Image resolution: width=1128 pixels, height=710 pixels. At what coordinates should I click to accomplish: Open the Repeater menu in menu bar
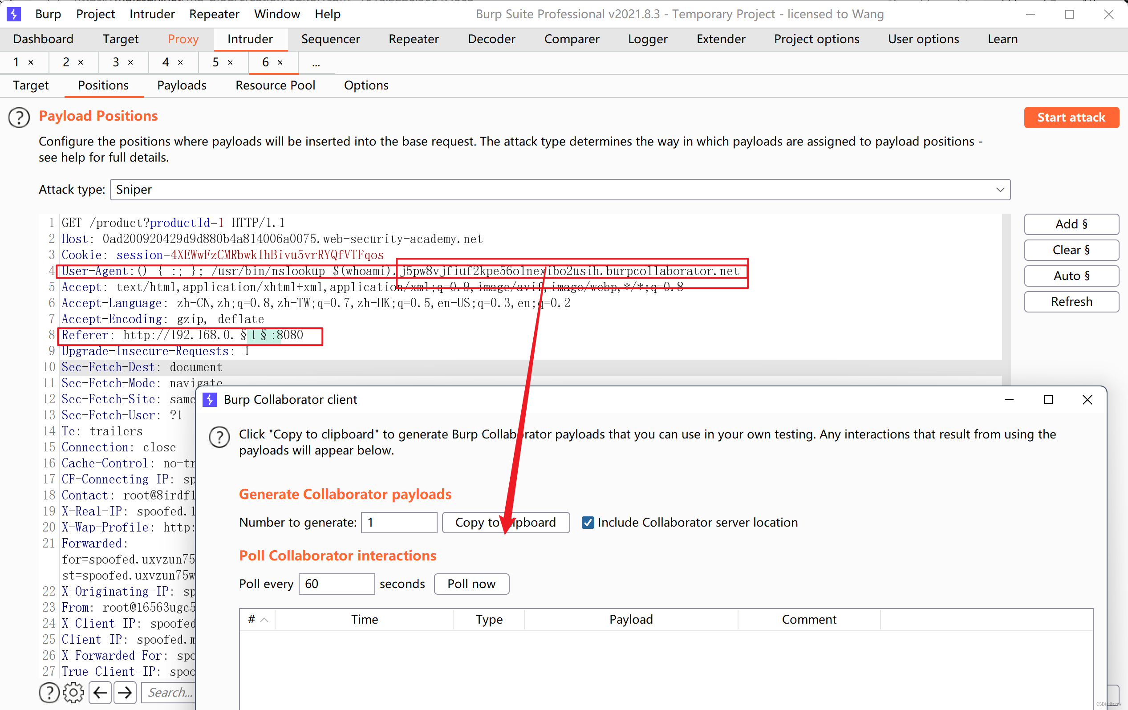[214, 14]
